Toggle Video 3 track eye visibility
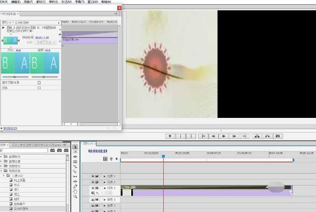This screenshot has height=212, width=316. coord(93,176)
